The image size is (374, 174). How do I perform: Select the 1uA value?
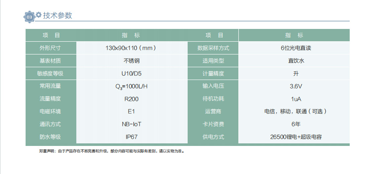click(296, 99)
